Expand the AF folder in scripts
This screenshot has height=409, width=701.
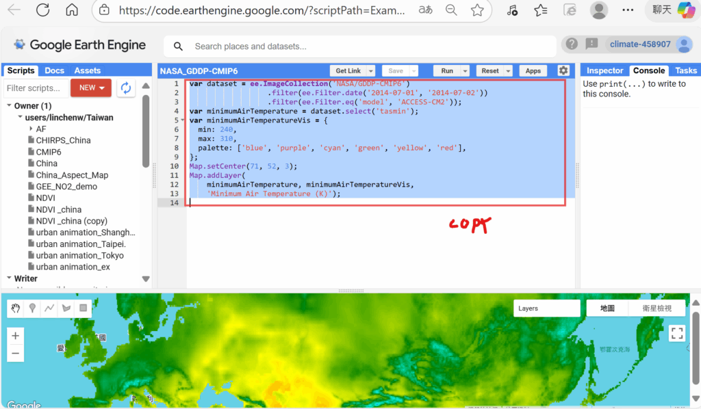[31, 129]
